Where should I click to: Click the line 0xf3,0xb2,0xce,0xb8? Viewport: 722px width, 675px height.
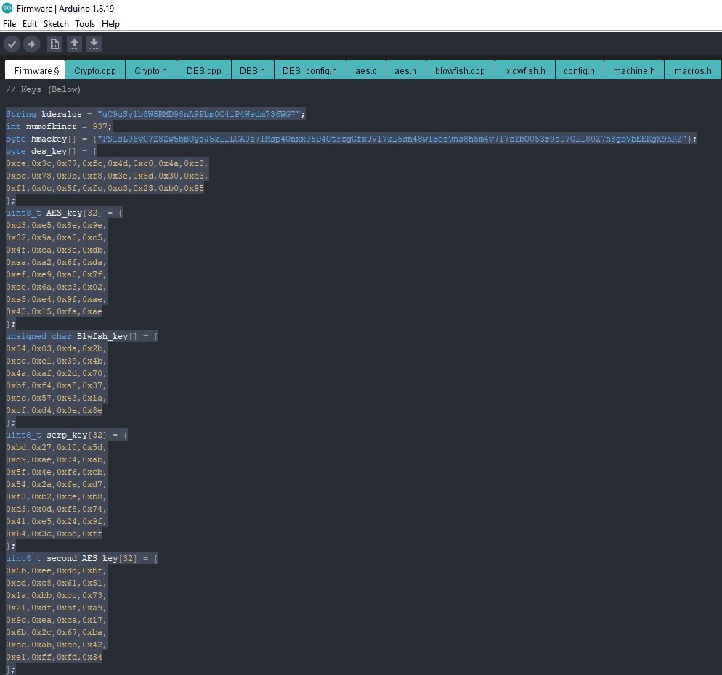(56, 497)
